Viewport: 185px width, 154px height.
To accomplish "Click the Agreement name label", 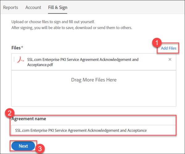I will 29,119.
